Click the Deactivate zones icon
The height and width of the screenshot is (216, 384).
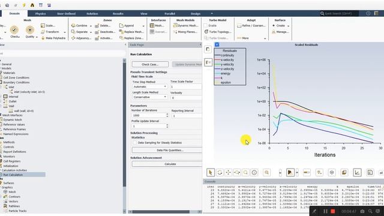97,32
